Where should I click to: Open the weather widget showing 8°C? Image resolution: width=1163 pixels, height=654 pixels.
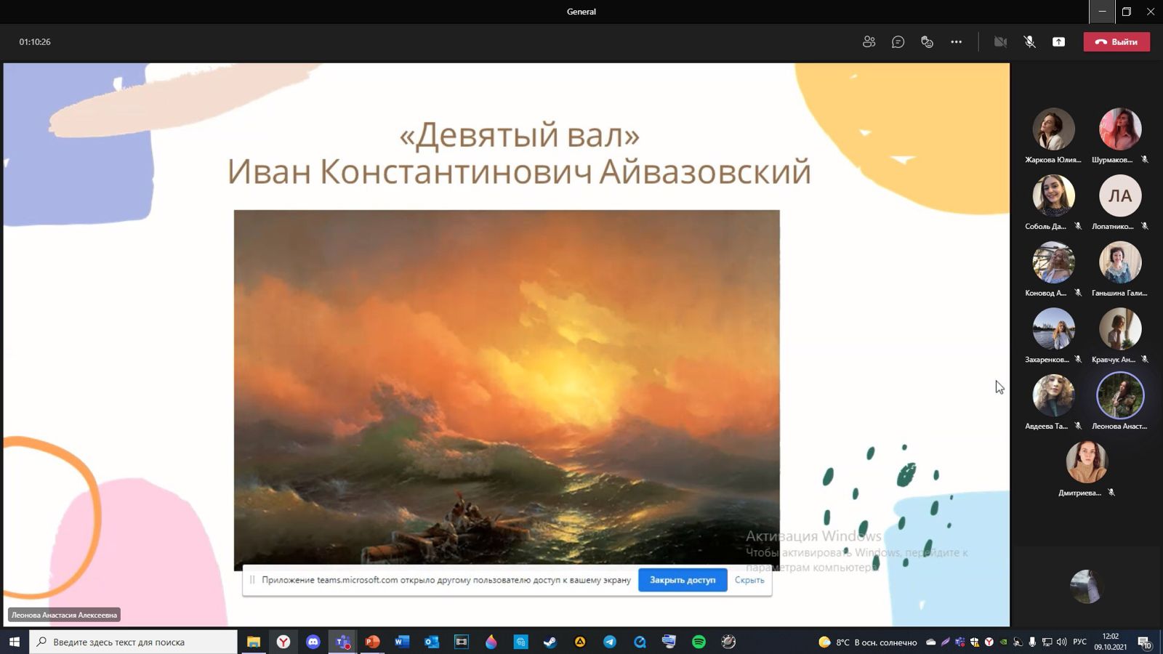(x=869, y=642)
